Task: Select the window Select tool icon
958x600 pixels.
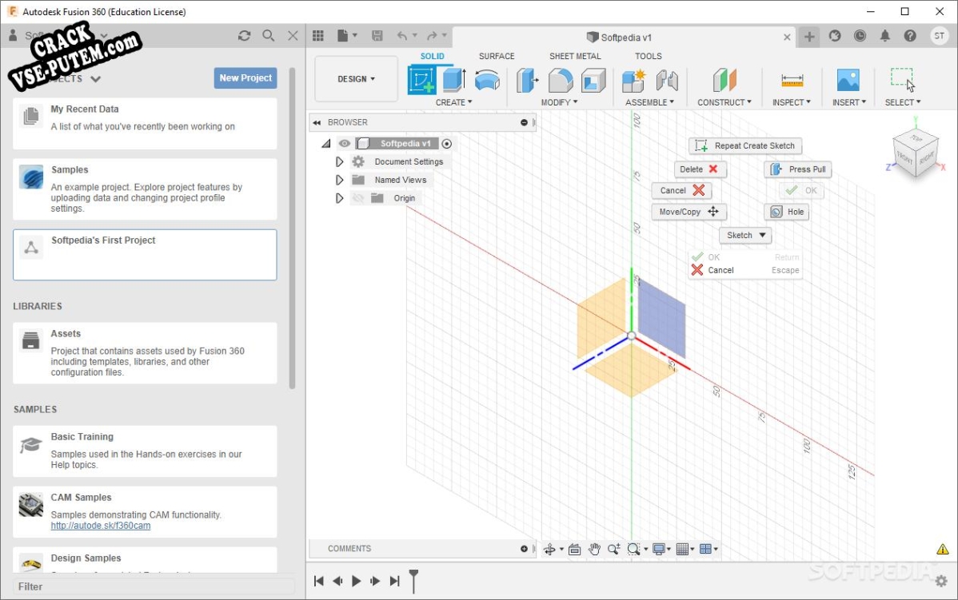Action: point(902,80)
